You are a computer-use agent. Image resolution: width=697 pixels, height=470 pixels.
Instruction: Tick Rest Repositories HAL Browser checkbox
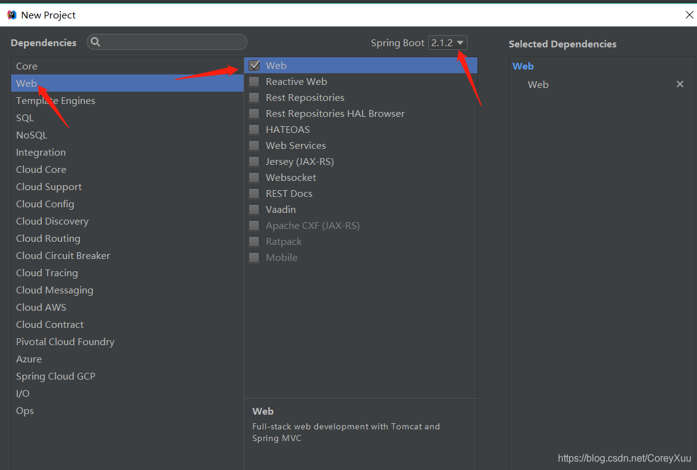pos(254,113)
